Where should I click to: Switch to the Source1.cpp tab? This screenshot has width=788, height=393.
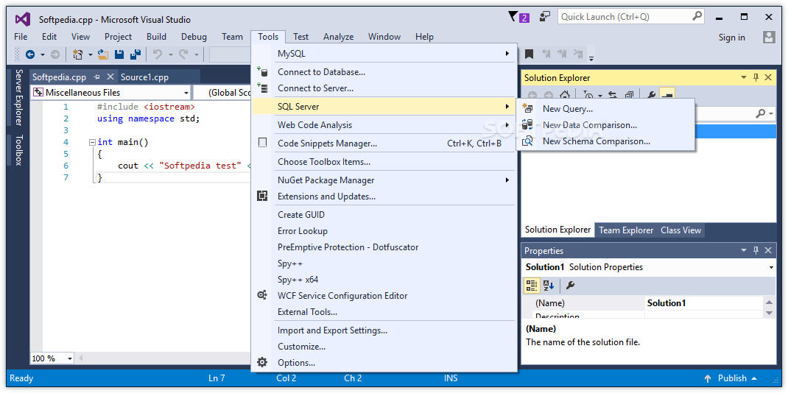[145, 77]
